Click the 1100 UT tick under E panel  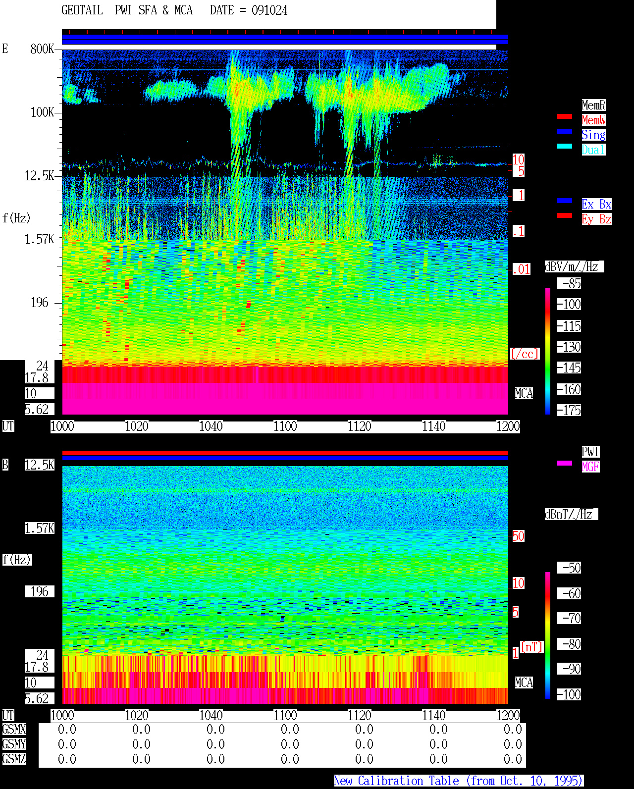click(x=285, y=426)
